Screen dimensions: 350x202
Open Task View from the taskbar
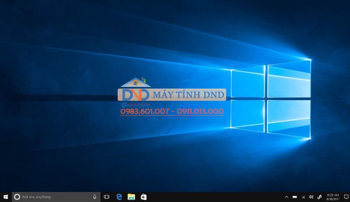[107, 197]
